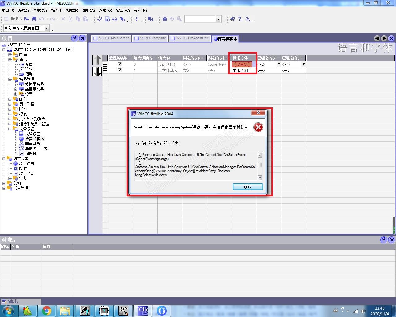Open the 新建 button dropdown arrow
Screen dimensions: 396x317
pos(21,19)
